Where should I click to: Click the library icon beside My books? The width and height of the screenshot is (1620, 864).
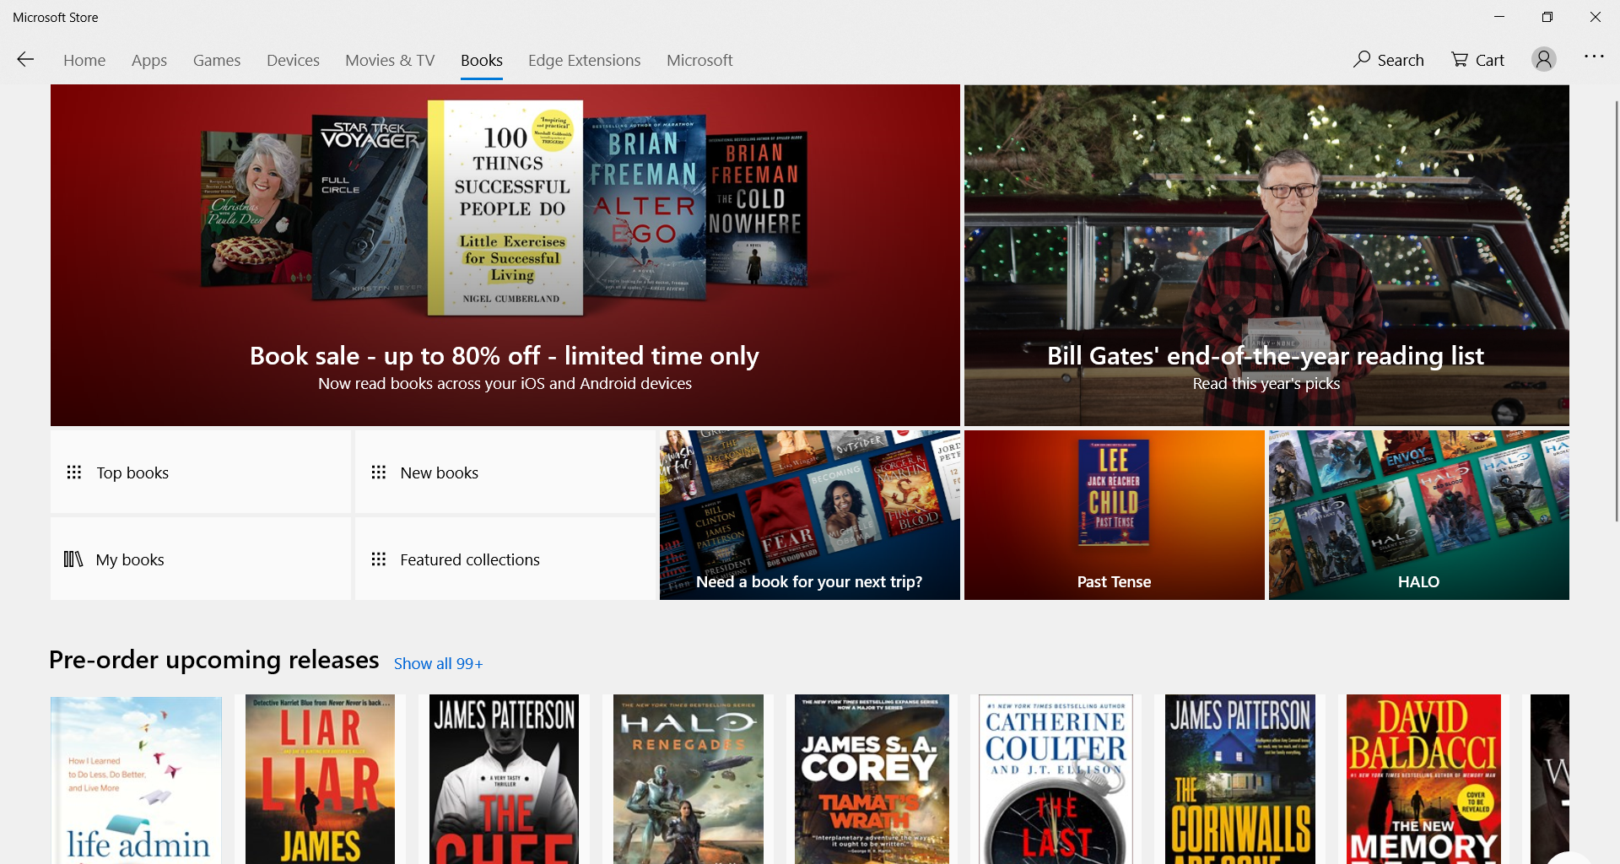(73, 559)
